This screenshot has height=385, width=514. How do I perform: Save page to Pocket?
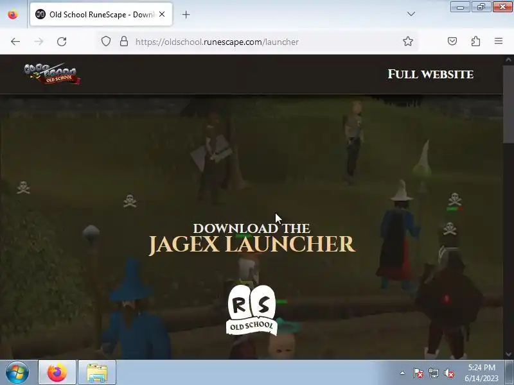coord(452,41)
